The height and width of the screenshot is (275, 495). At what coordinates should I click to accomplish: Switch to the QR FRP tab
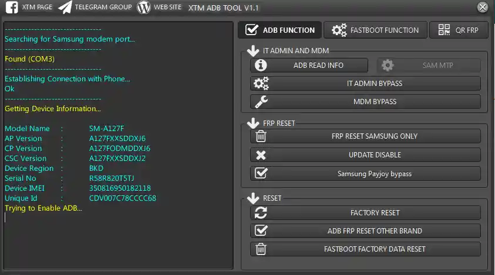tap(459, 30)
